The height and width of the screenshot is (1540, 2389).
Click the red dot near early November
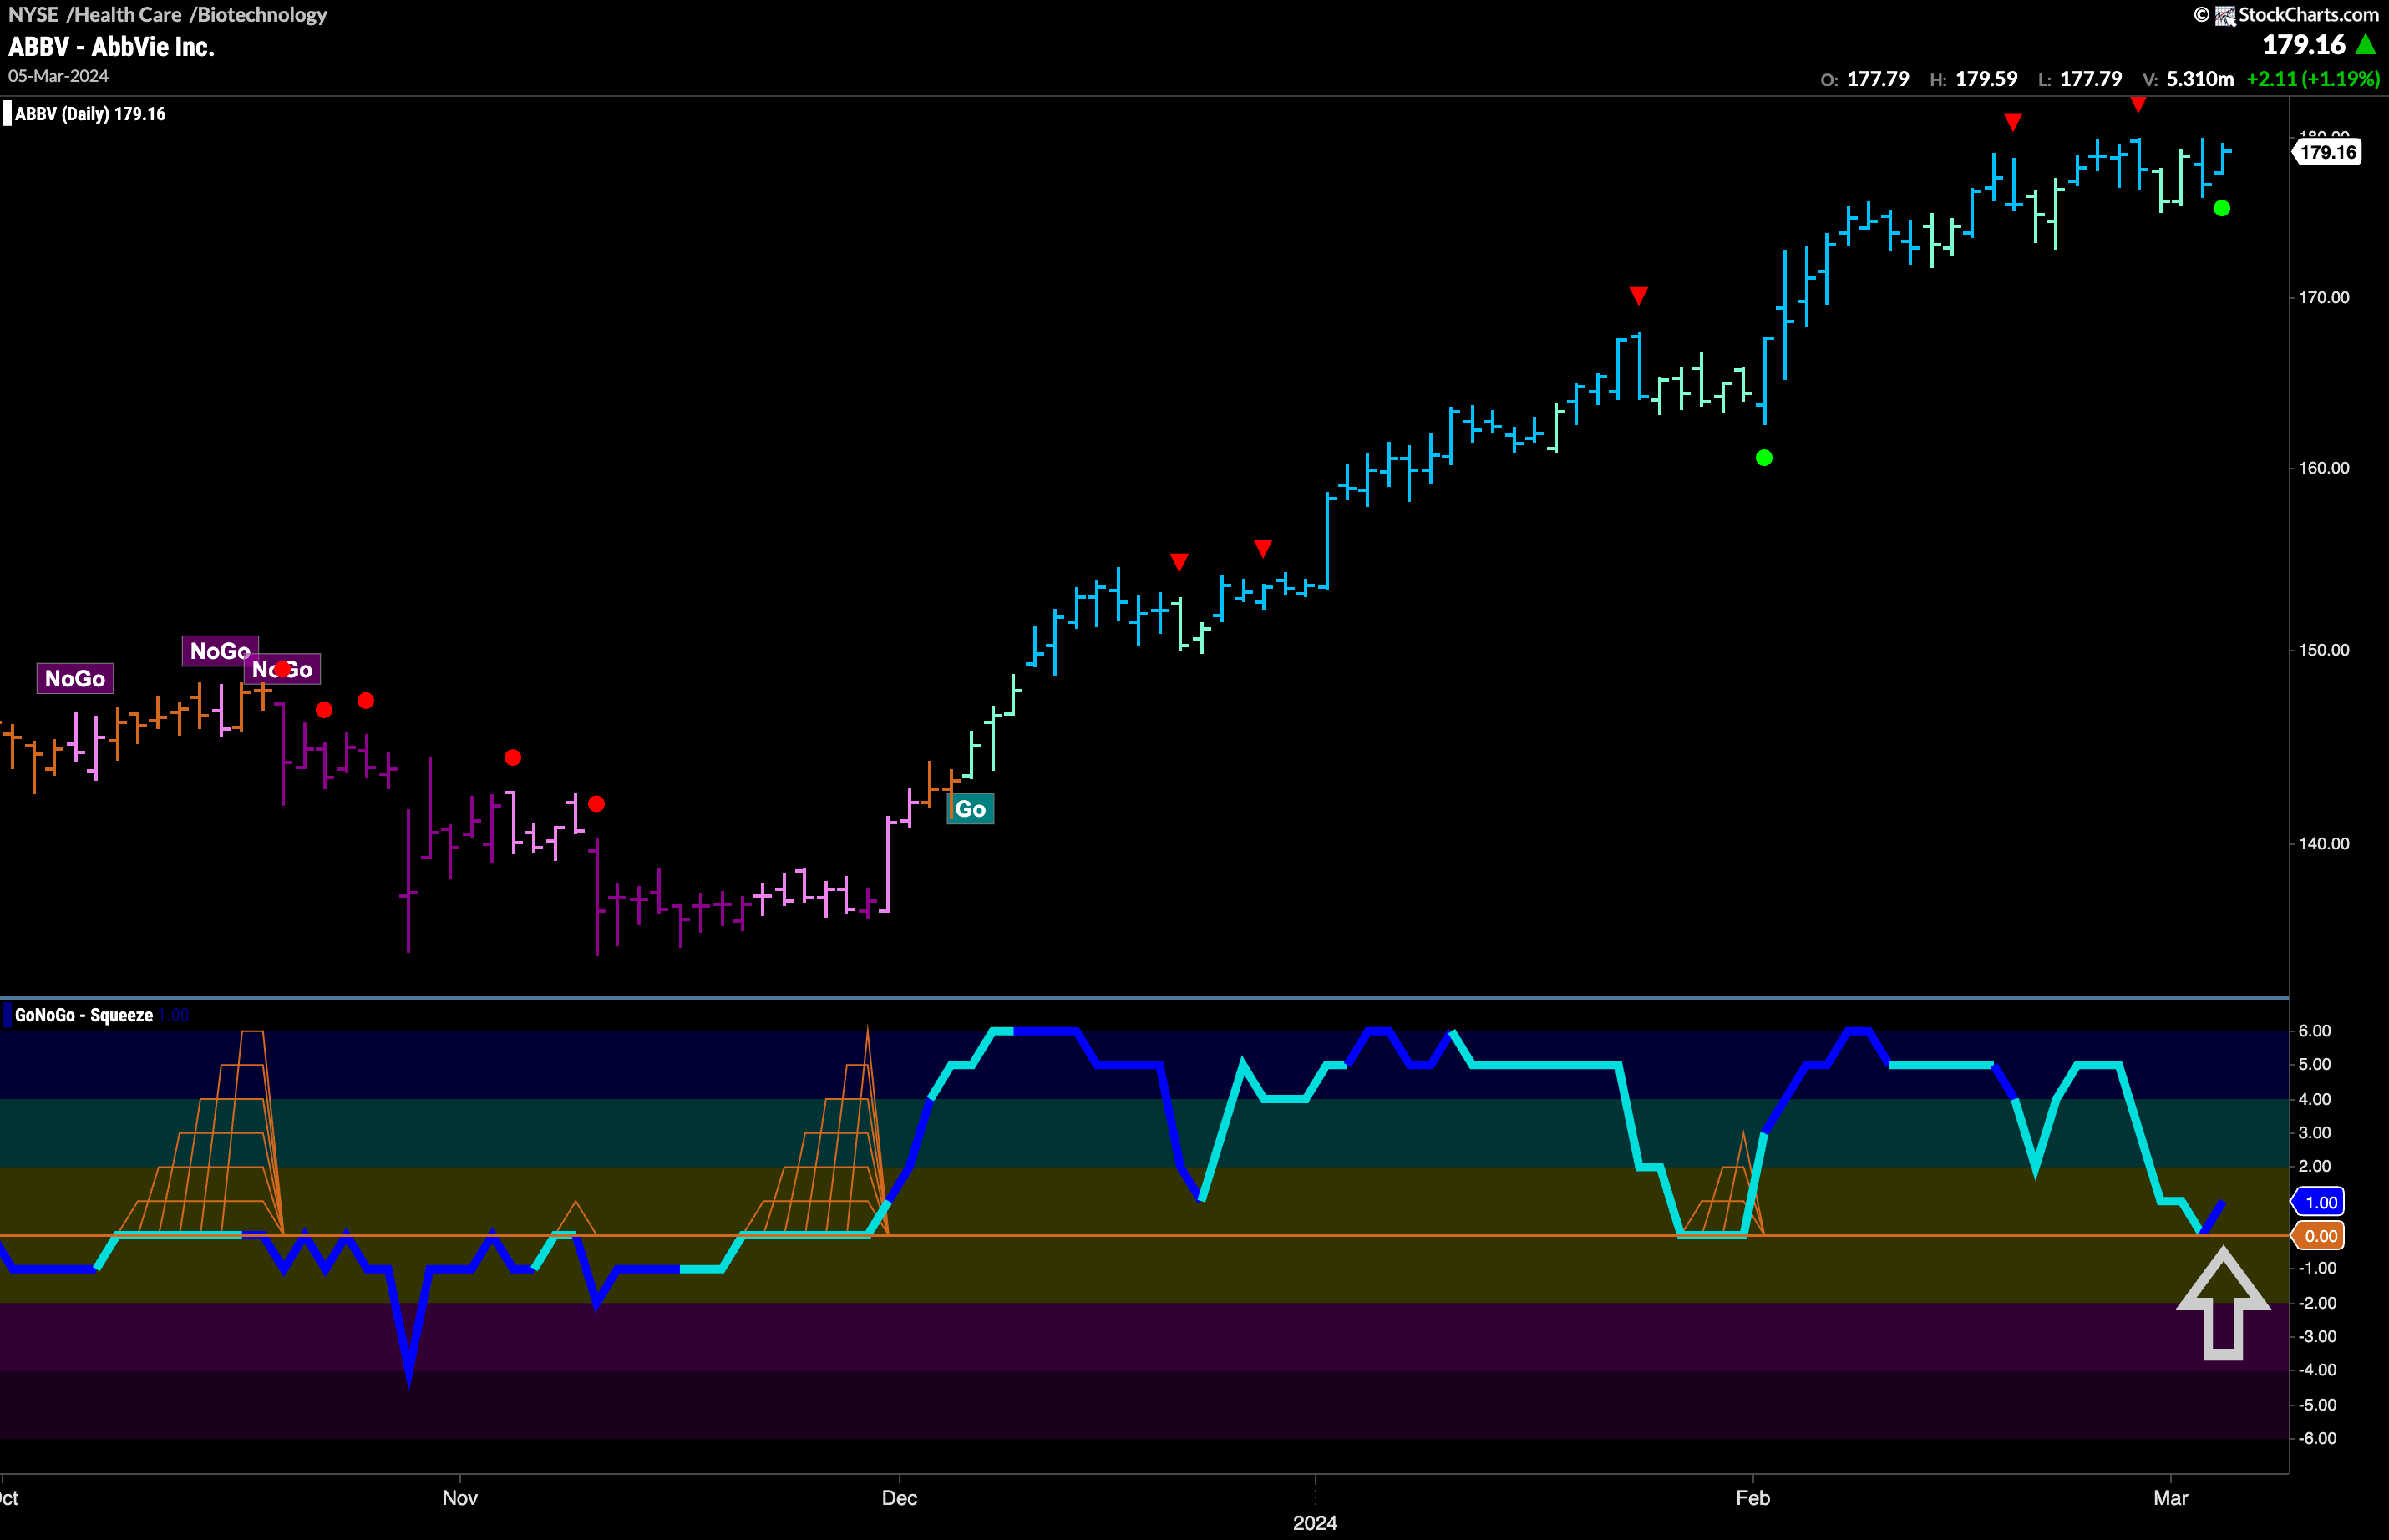513,758
